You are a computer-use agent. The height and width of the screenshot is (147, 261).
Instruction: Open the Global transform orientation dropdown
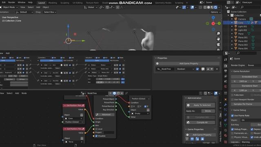click(91, 7)
